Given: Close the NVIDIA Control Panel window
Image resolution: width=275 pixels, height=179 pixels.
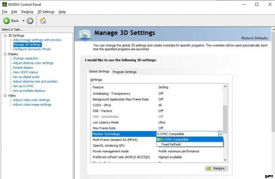Looking at the screenshot, I should coord(270,4).
